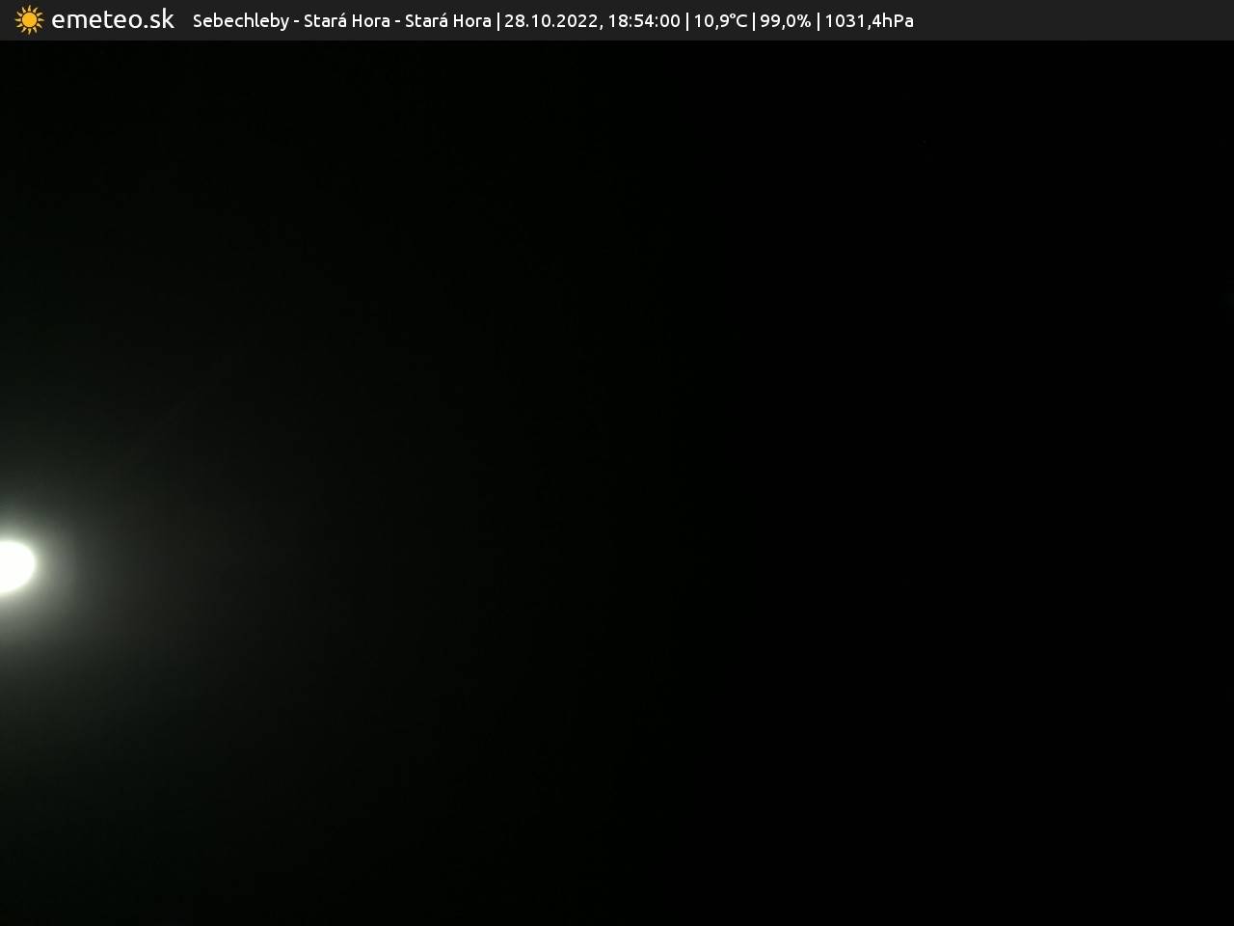This screenshot has height=926, width=1234.
Task: Click the separator between humidity and pressure
Action: point(818,21)
